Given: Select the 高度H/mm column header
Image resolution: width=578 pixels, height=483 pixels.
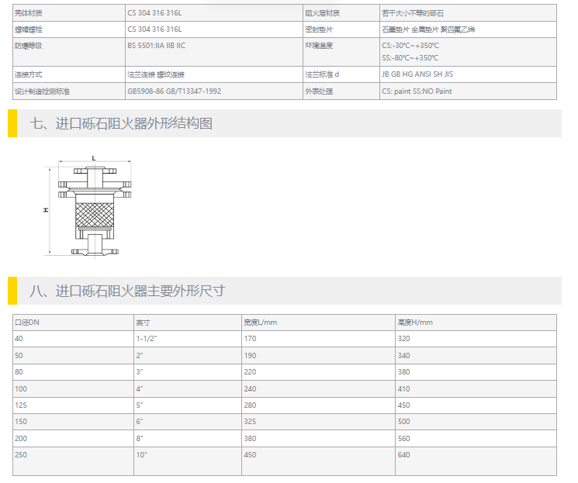Looking at the screenshot, I should click(415, 323).
